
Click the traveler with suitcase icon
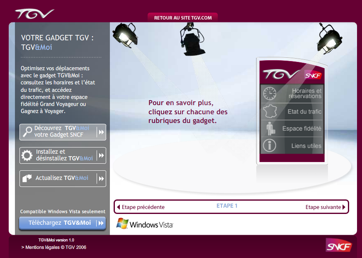click(x=270, y=128)
